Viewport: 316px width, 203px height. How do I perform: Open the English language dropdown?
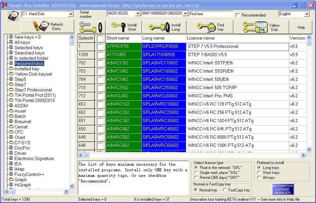(x=307, y=14)
